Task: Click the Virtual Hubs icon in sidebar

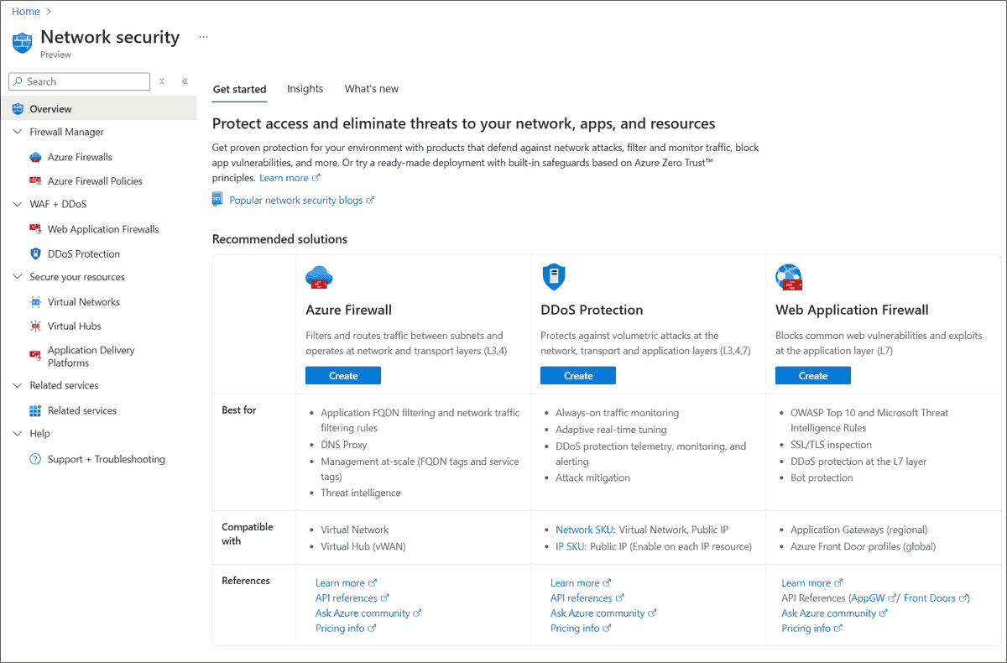Action: point(35,326)
